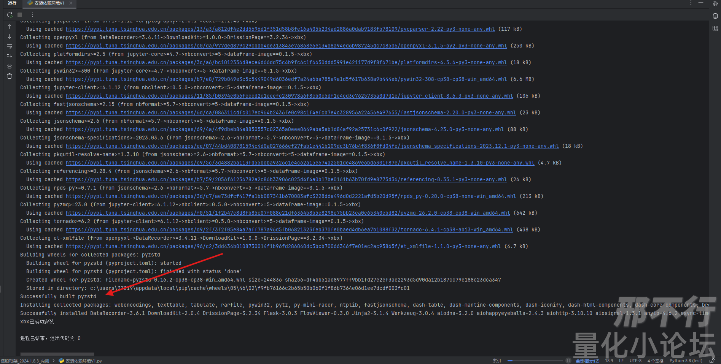Open the pycparser wheel download link
Viewport: 721px width, 364px height.
280,29
